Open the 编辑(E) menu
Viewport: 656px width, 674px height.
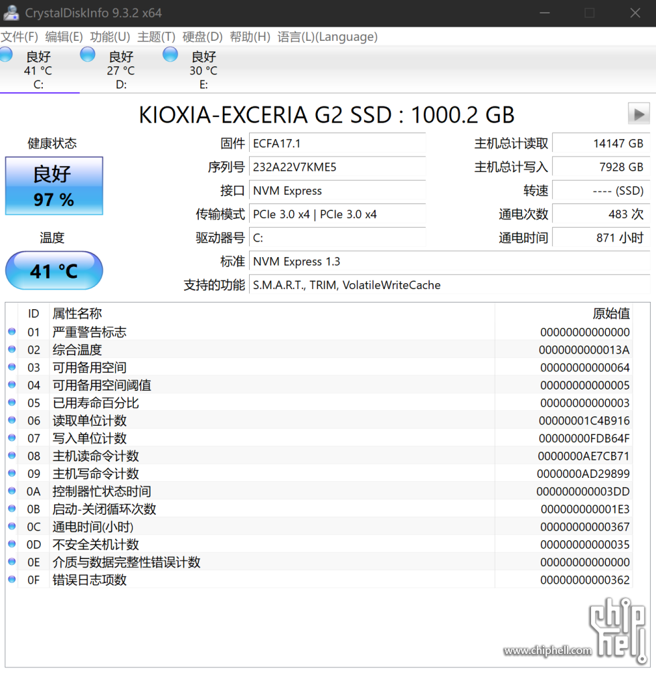coord(64,37)
